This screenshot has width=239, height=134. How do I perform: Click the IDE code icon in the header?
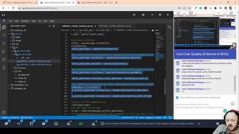[x=3, y=15]
